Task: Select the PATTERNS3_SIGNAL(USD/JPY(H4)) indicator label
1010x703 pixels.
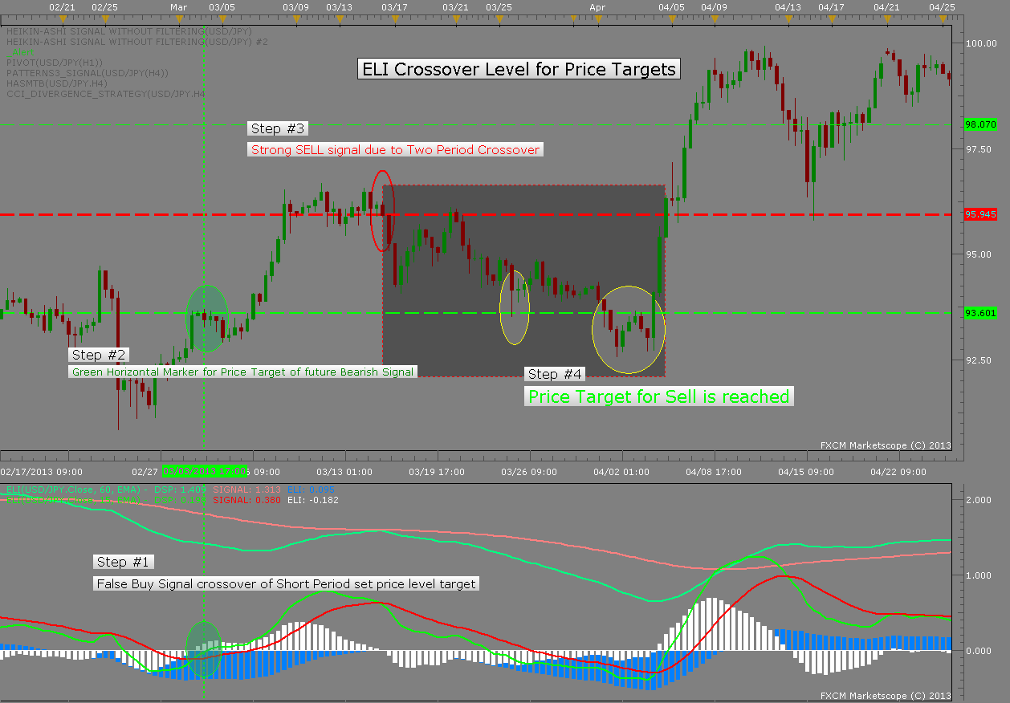Action: [88, 72]
